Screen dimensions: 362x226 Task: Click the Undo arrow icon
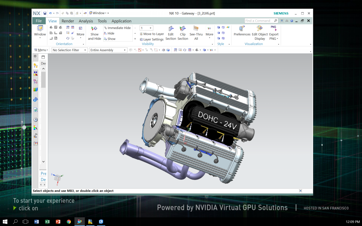point(50,13)
